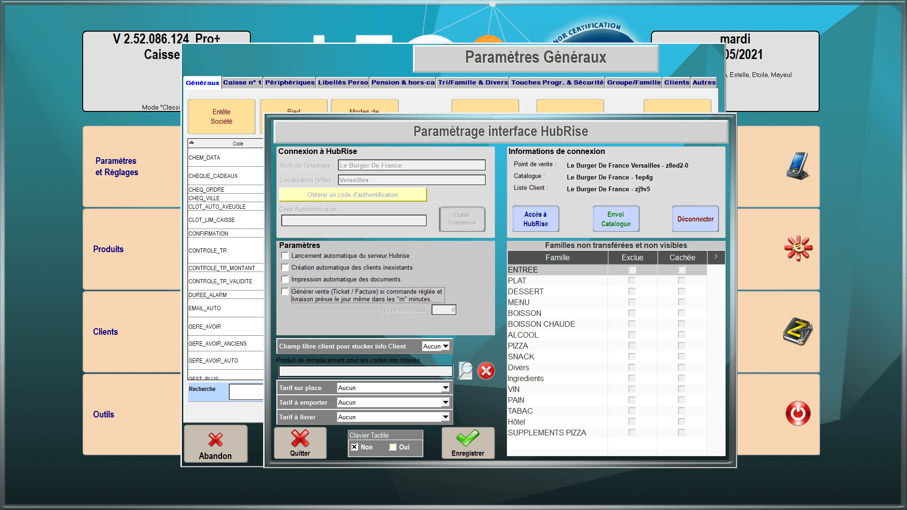907x510 pixels.
Task: Click the Nb minutes max field
Action: click(444, 310)
